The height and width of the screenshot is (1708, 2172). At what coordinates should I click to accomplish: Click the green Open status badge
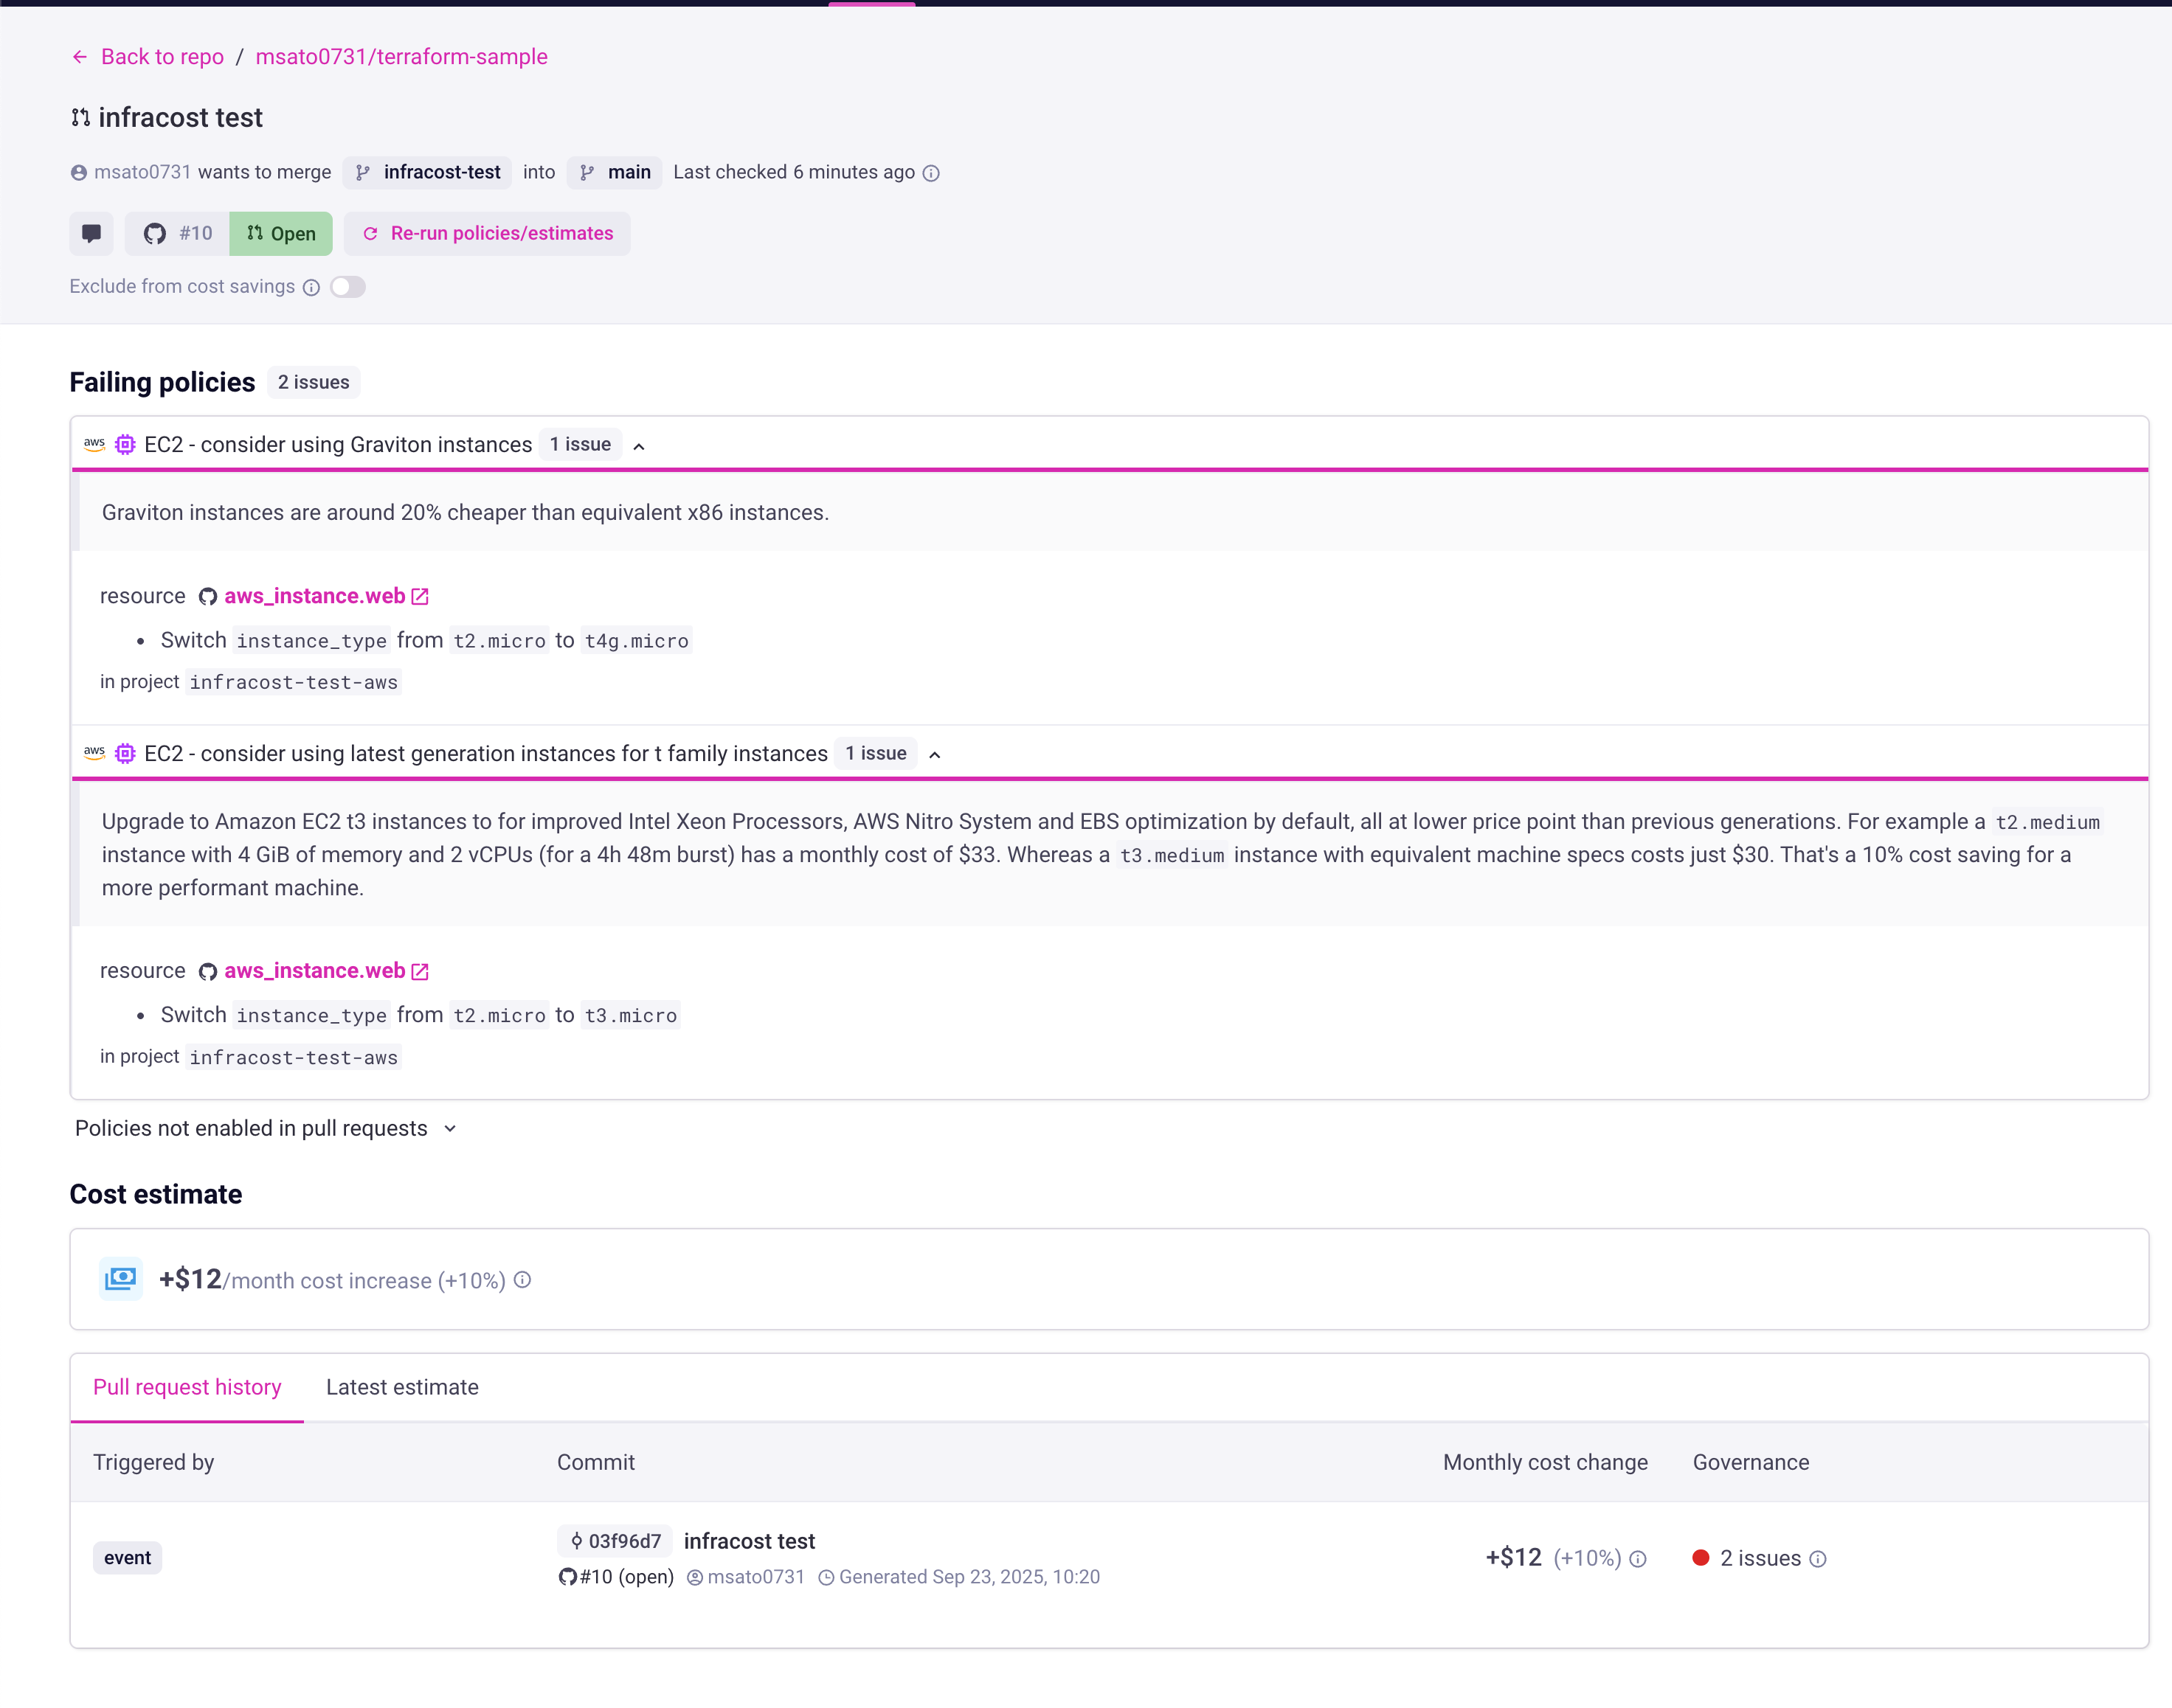(x=281, y=234)
